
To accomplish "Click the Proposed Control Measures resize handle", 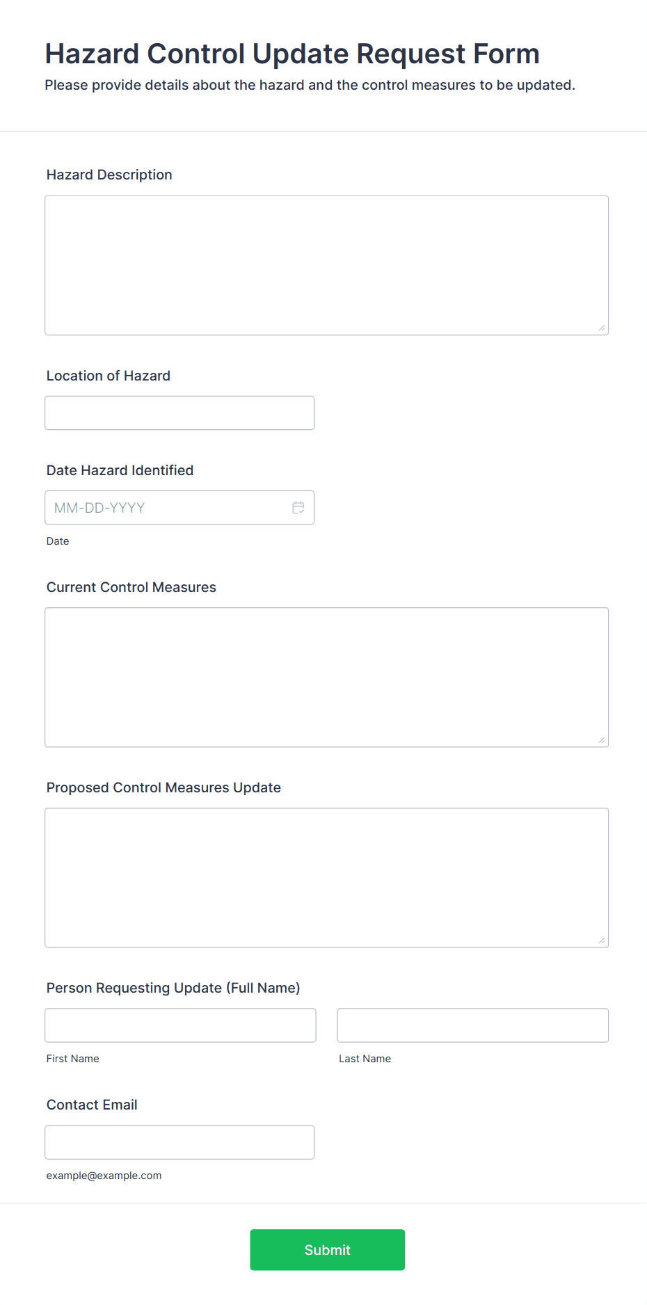I will point(602,940).
